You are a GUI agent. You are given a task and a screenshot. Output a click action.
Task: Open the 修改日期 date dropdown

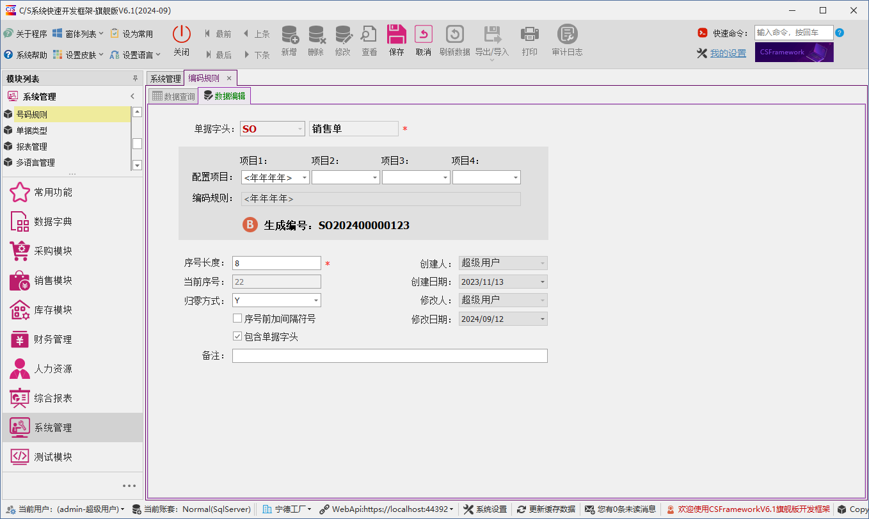543,319
